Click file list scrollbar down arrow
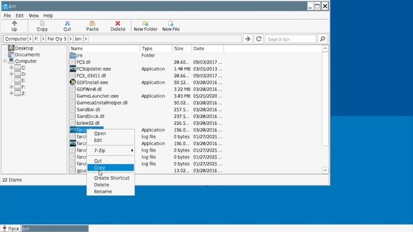The height and width of the screenshot is (232, 413). point(325,170)
